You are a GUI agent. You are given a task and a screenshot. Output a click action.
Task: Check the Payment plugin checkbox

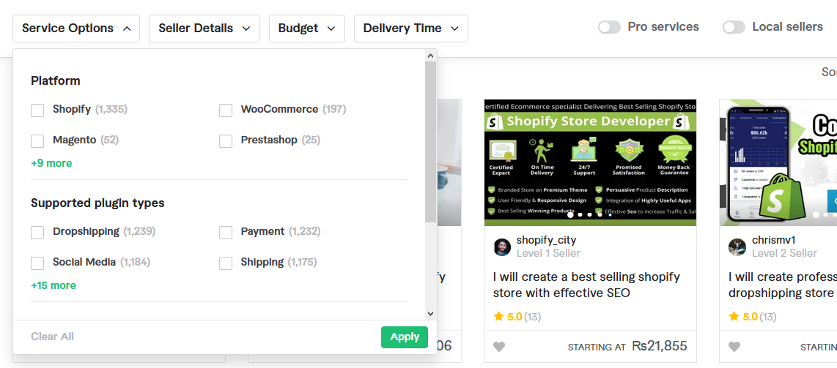click(226, 233)
